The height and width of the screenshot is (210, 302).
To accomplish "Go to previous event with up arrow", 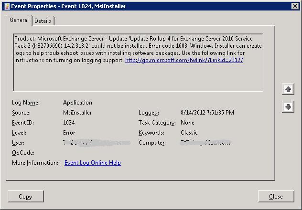I will tap(288, 89).
